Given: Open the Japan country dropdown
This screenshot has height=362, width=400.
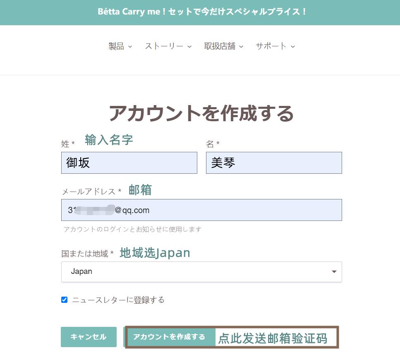Looking at the screenshot, I should click(x=201, y=272).
